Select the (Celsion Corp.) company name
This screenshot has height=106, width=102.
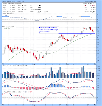pyautogui.click(x=12, y=2)
